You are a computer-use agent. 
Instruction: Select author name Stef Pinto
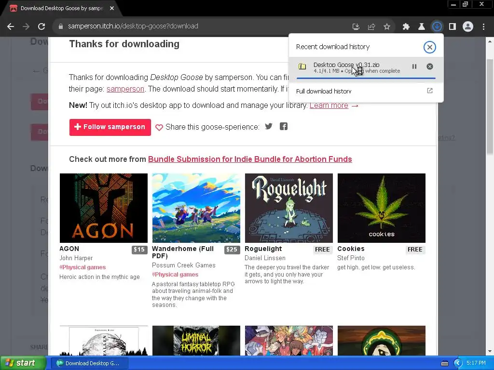(x=351, y=258)
